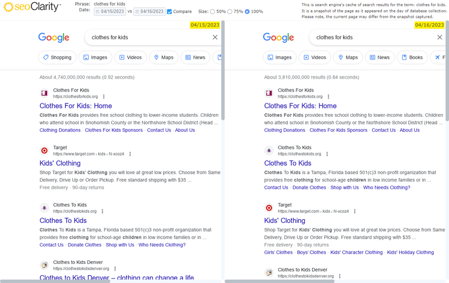Open Donate Clothes sitelink in left panel
This screenshot has width=449, height=283.
[x=85, y=245]
